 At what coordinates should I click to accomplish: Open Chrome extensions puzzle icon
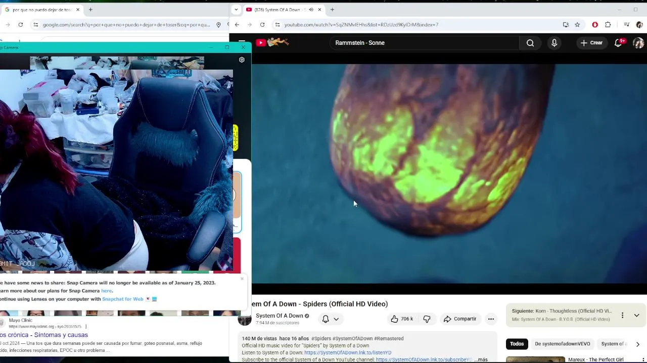tap(608, 25)
